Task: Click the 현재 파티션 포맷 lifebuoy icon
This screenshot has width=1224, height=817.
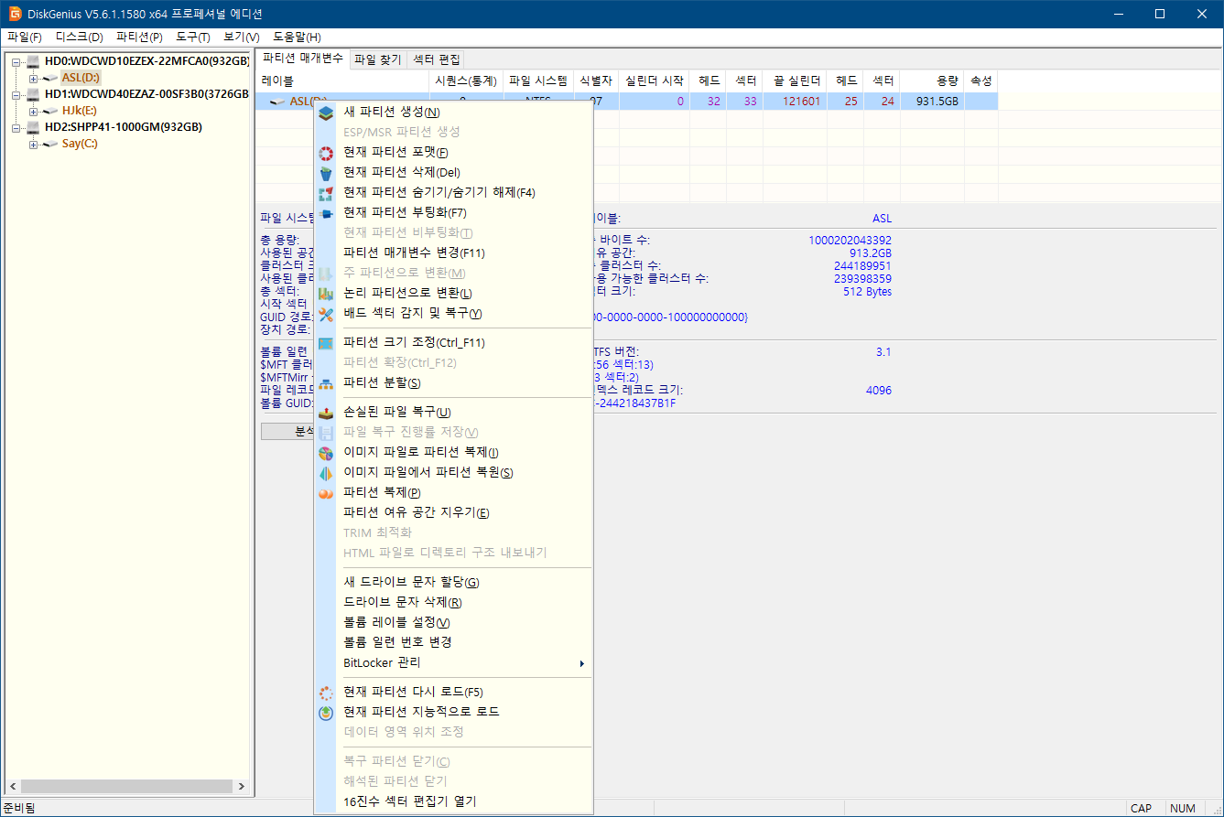Action: pyautogui.click(x=326, y=153)
